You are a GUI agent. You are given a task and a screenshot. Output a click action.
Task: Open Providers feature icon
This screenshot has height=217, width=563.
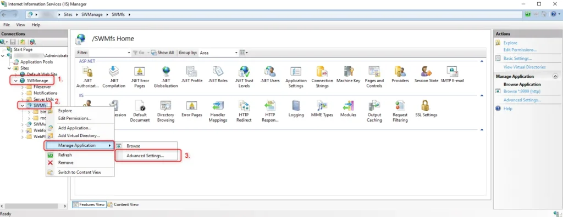tap(400, 75)
